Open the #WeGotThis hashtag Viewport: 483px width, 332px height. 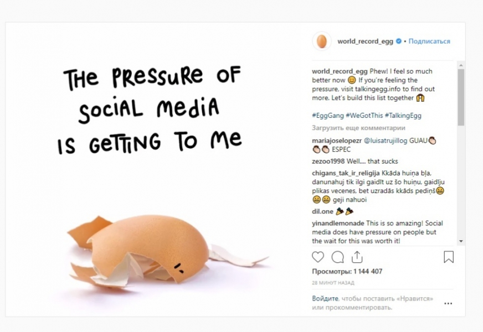(x=364, y=116)
